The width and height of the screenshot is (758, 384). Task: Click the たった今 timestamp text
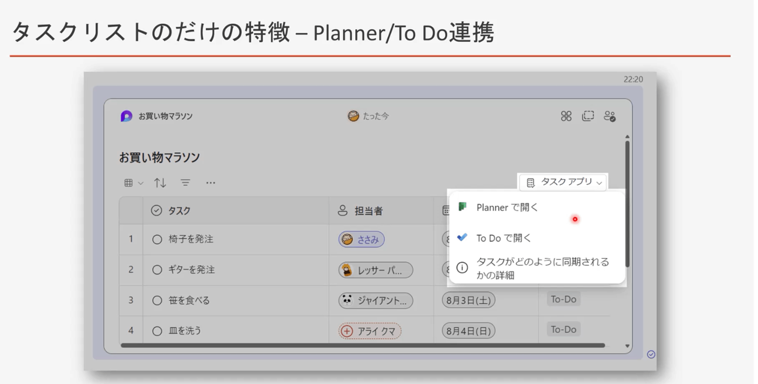[376, 116]
